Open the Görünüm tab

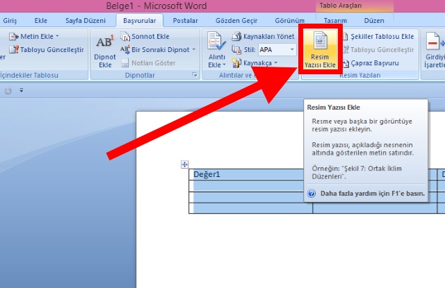[289, 21]
